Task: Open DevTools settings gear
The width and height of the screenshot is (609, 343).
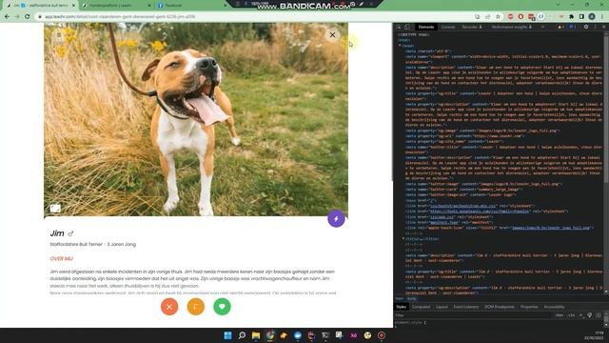Action: [586, 27]
